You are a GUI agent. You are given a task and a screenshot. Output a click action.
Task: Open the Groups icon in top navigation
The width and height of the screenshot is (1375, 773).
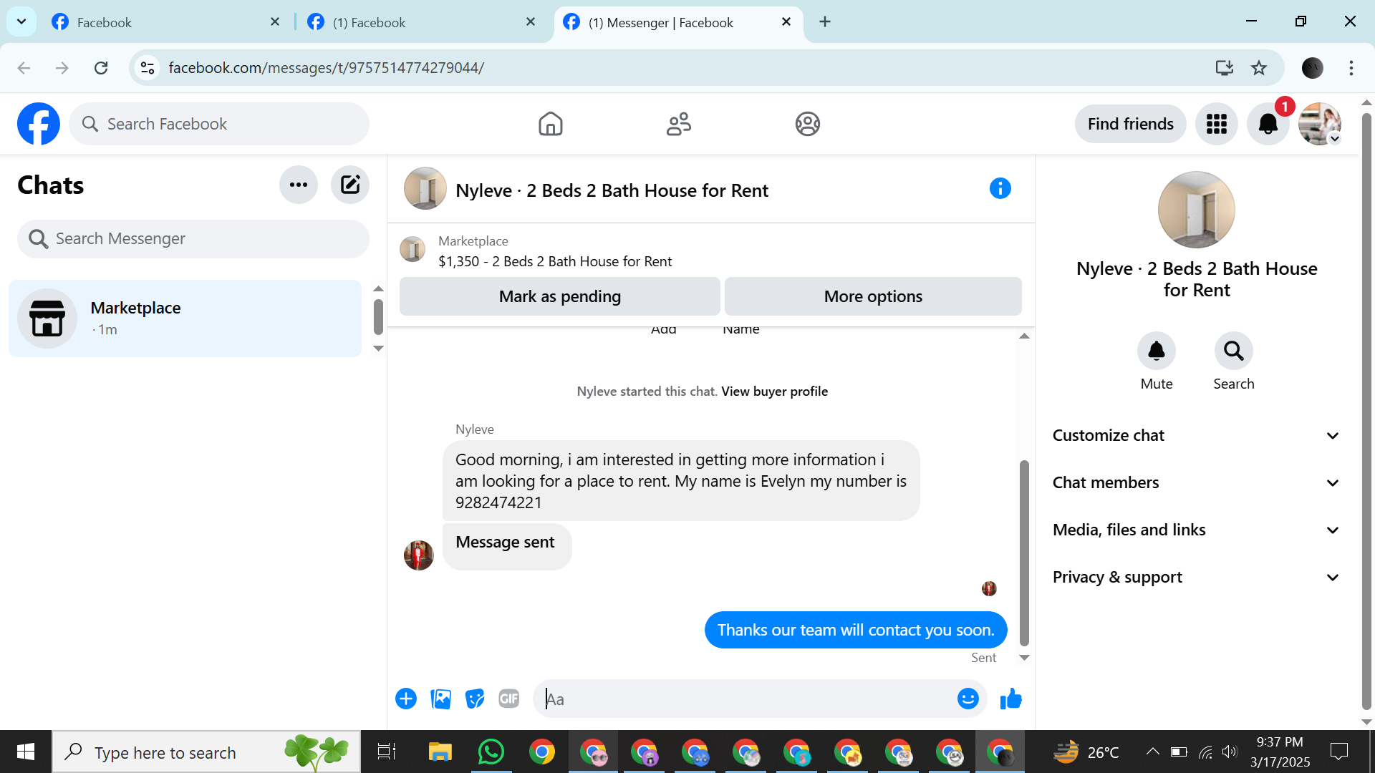pos(807,124)
